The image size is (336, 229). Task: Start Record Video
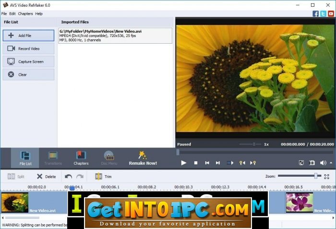(28, 48)
